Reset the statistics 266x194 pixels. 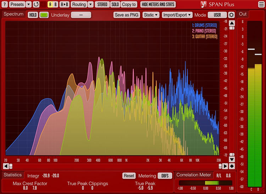(x=129, y=176)
